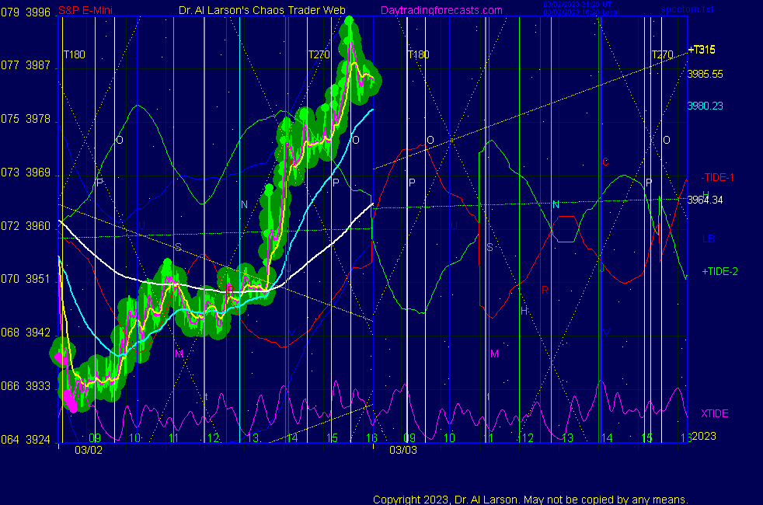763x505 pixels.
Task: Click the 3924 bottom price axis label
Action: pos(38,439)
